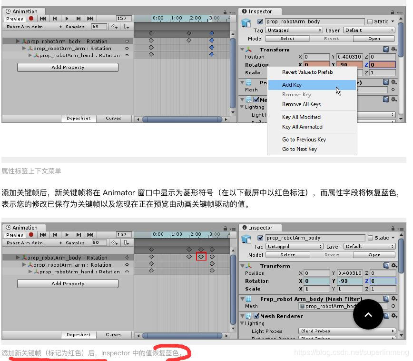This screenshot has width=413, height=361.
Task: Open Transform gear menu in bottom Inspector
Action: [x=394, y=266]
